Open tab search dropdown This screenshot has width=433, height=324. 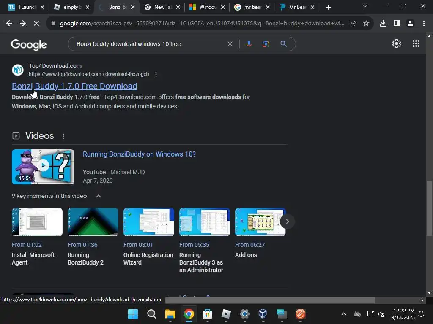click(365, 6)
